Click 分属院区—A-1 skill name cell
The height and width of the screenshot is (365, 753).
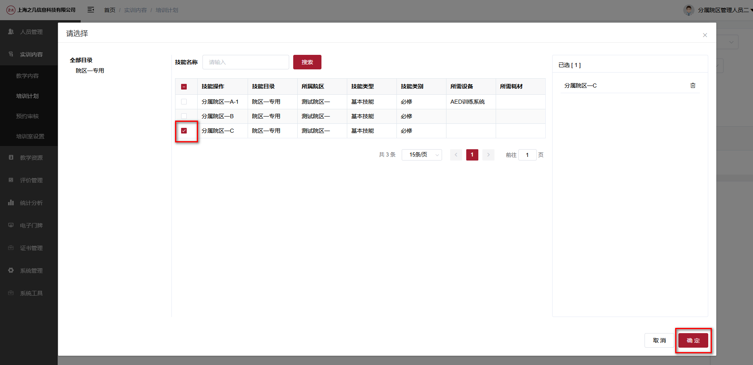pyautogui.click(x=220, y=102)
